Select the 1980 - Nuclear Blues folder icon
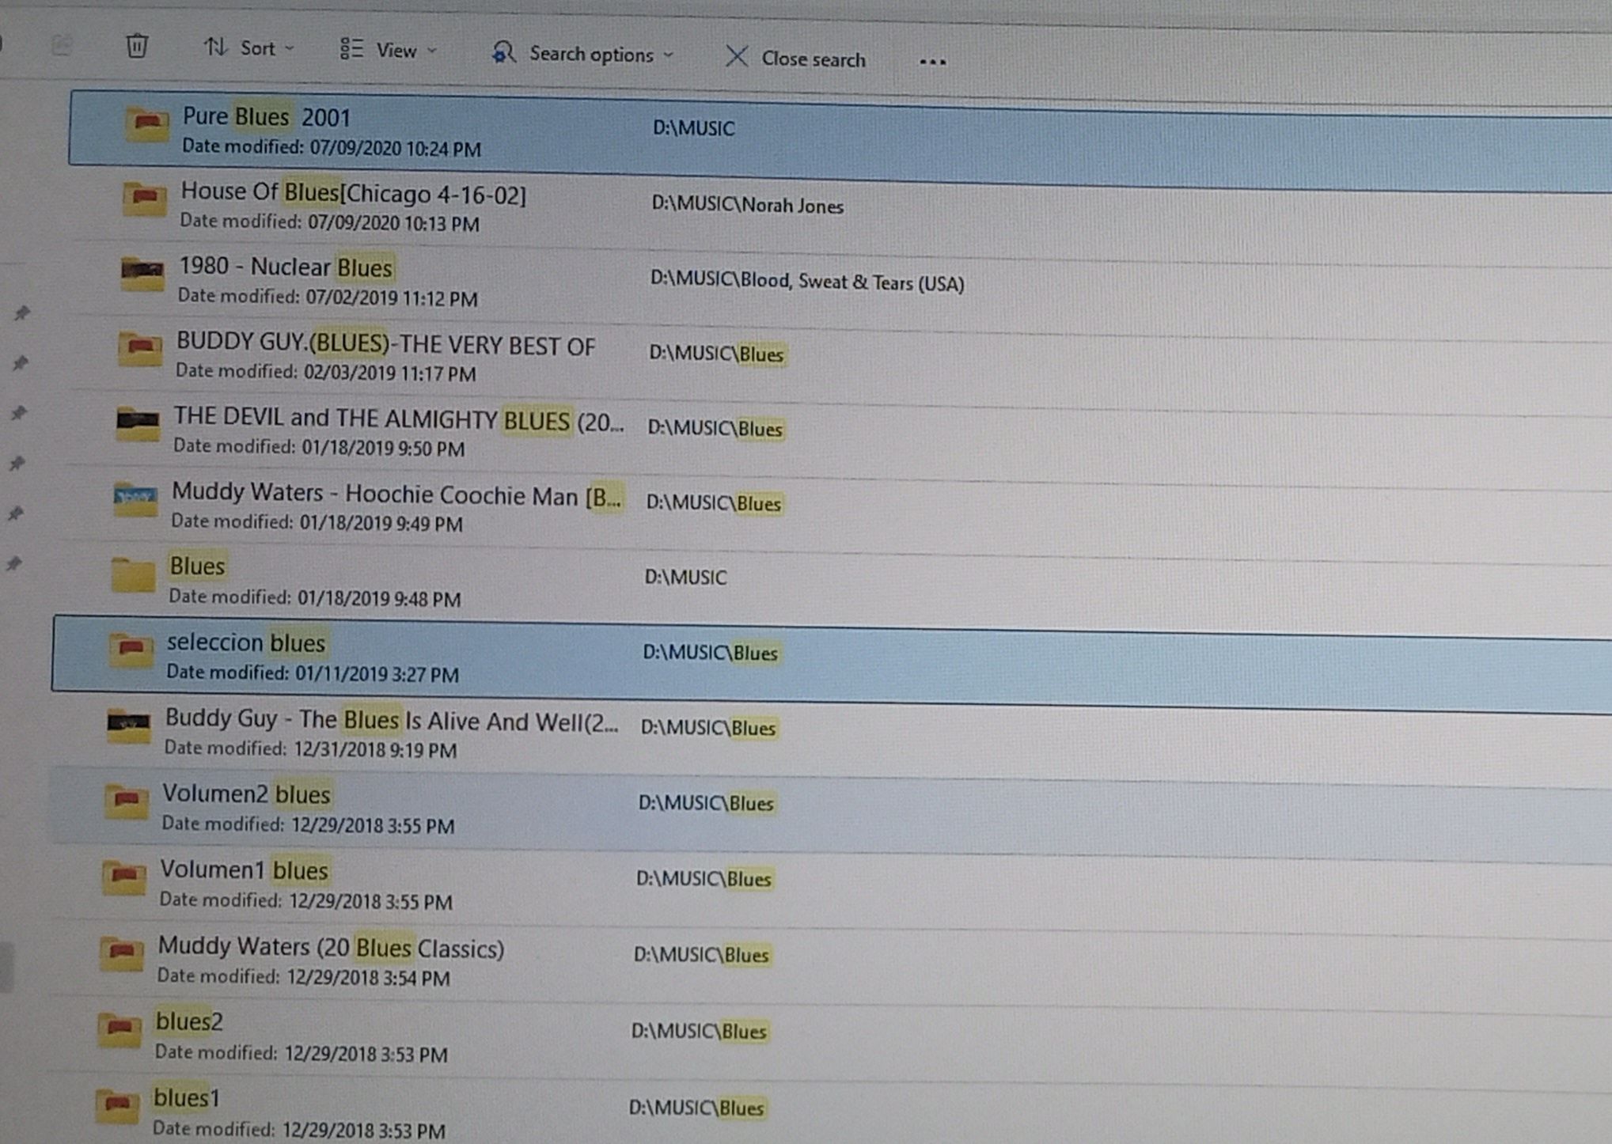Viewport: 1612px width, 1144px height. [142, 274]
